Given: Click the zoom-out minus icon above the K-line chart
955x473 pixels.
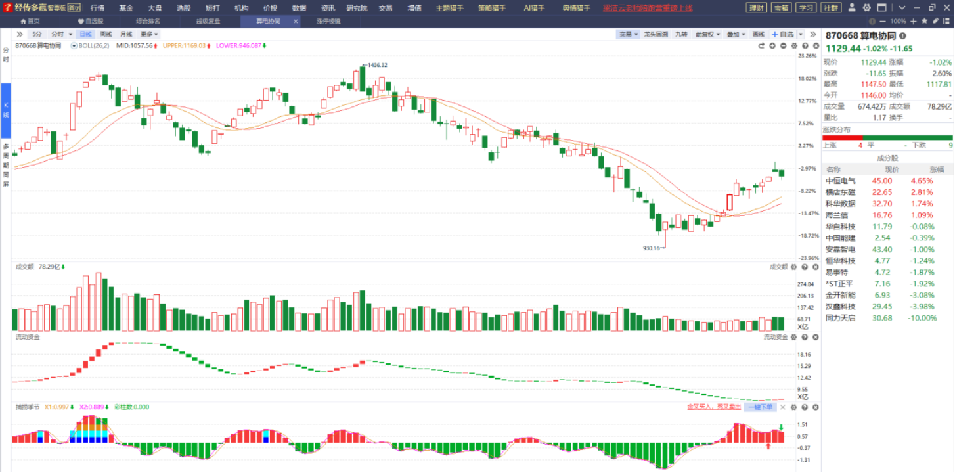Looking at the screenshot, I should [x=783, y=46].
